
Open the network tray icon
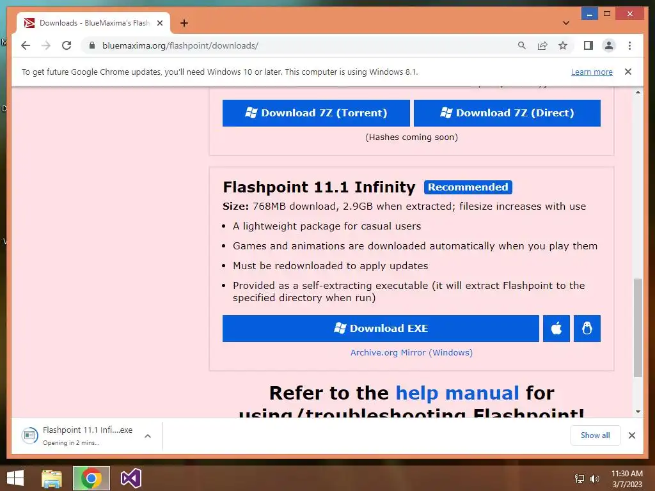pos(580,478)
